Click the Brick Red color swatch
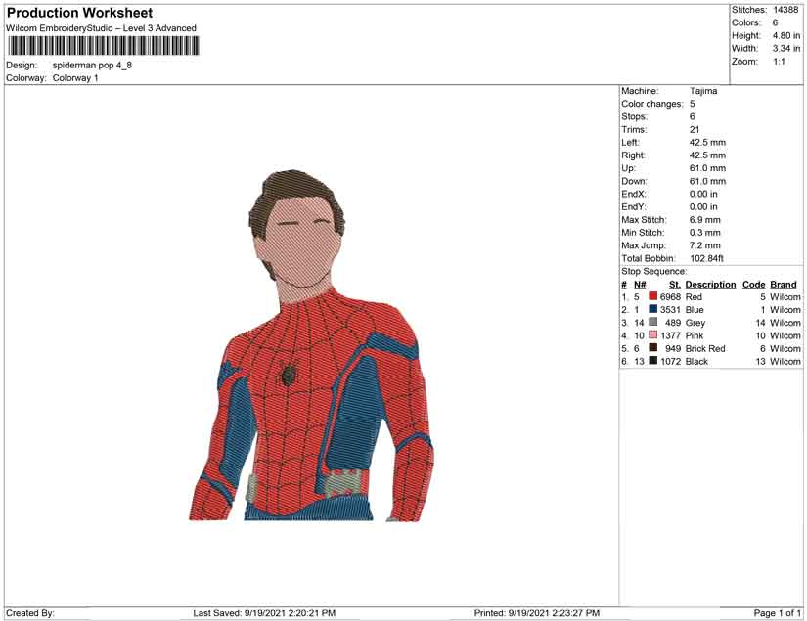 point(653,348)
